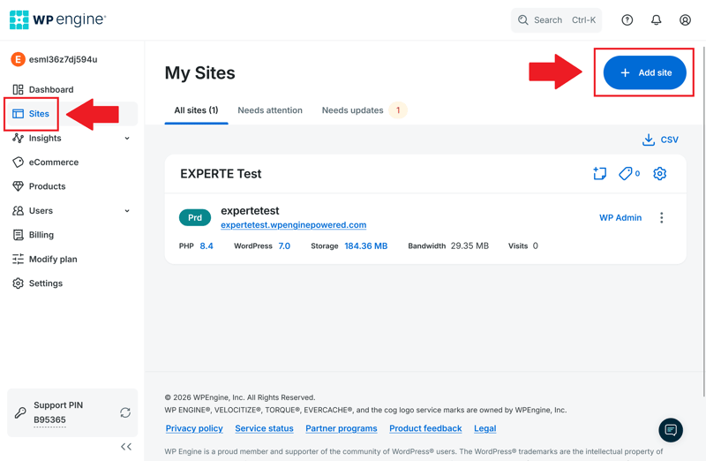Collapse the sidebar with double chevron
This screenshot has width=706, height=461.
point(126,447)
